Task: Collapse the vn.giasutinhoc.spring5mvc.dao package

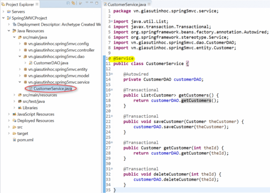Action: pos(20,57)
